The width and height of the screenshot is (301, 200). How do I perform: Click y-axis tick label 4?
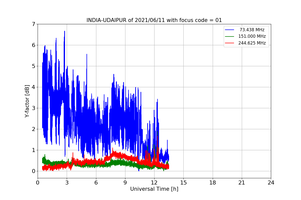tap(33, 87)
